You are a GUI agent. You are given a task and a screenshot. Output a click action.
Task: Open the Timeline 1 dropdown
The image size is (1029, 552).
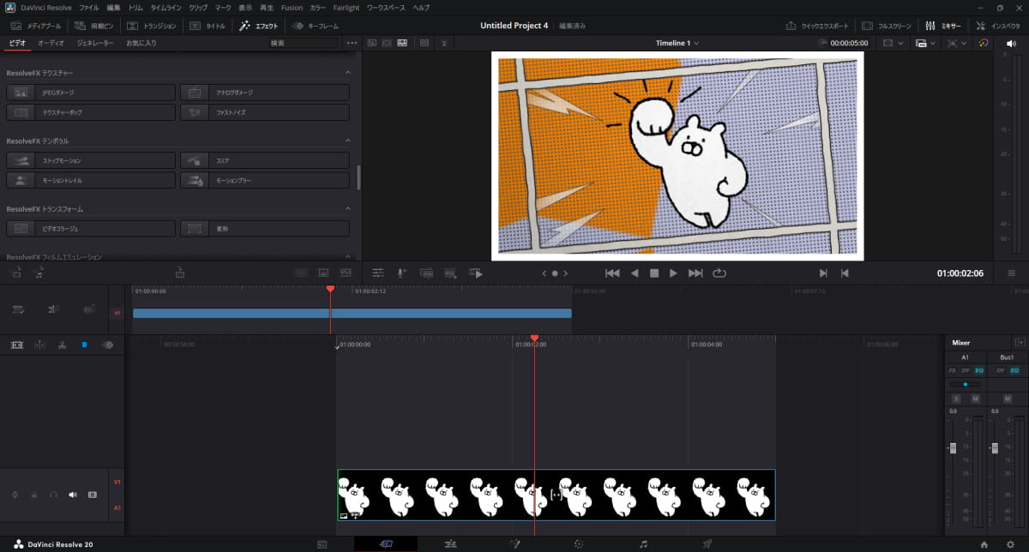[x=677, y=43]
